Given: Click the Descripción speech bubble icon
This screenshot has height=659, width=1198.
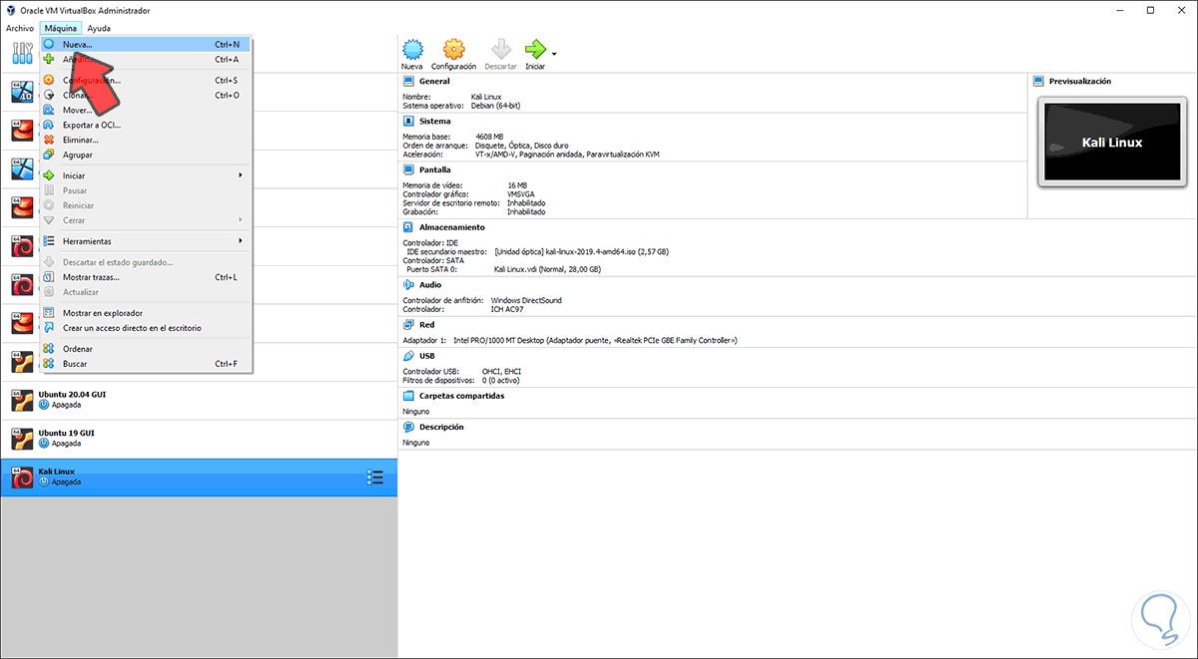Looking at the screenshot, I should click(x=409, y=427).
